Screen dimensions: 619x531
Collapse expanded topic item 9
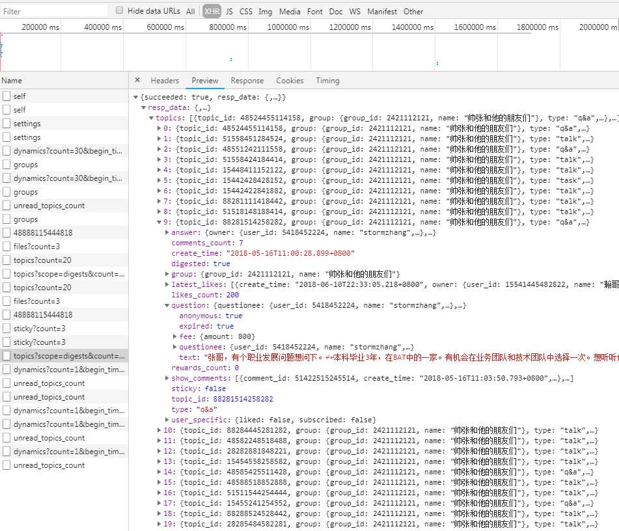[159, 222]
